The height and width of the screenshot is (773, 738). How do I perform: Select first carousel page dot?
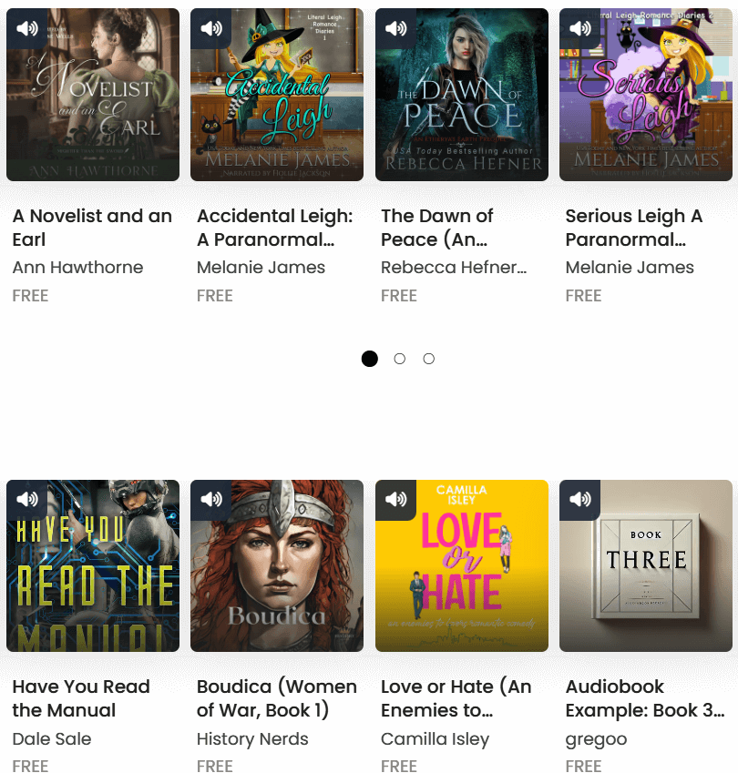[x=370, y=359]
